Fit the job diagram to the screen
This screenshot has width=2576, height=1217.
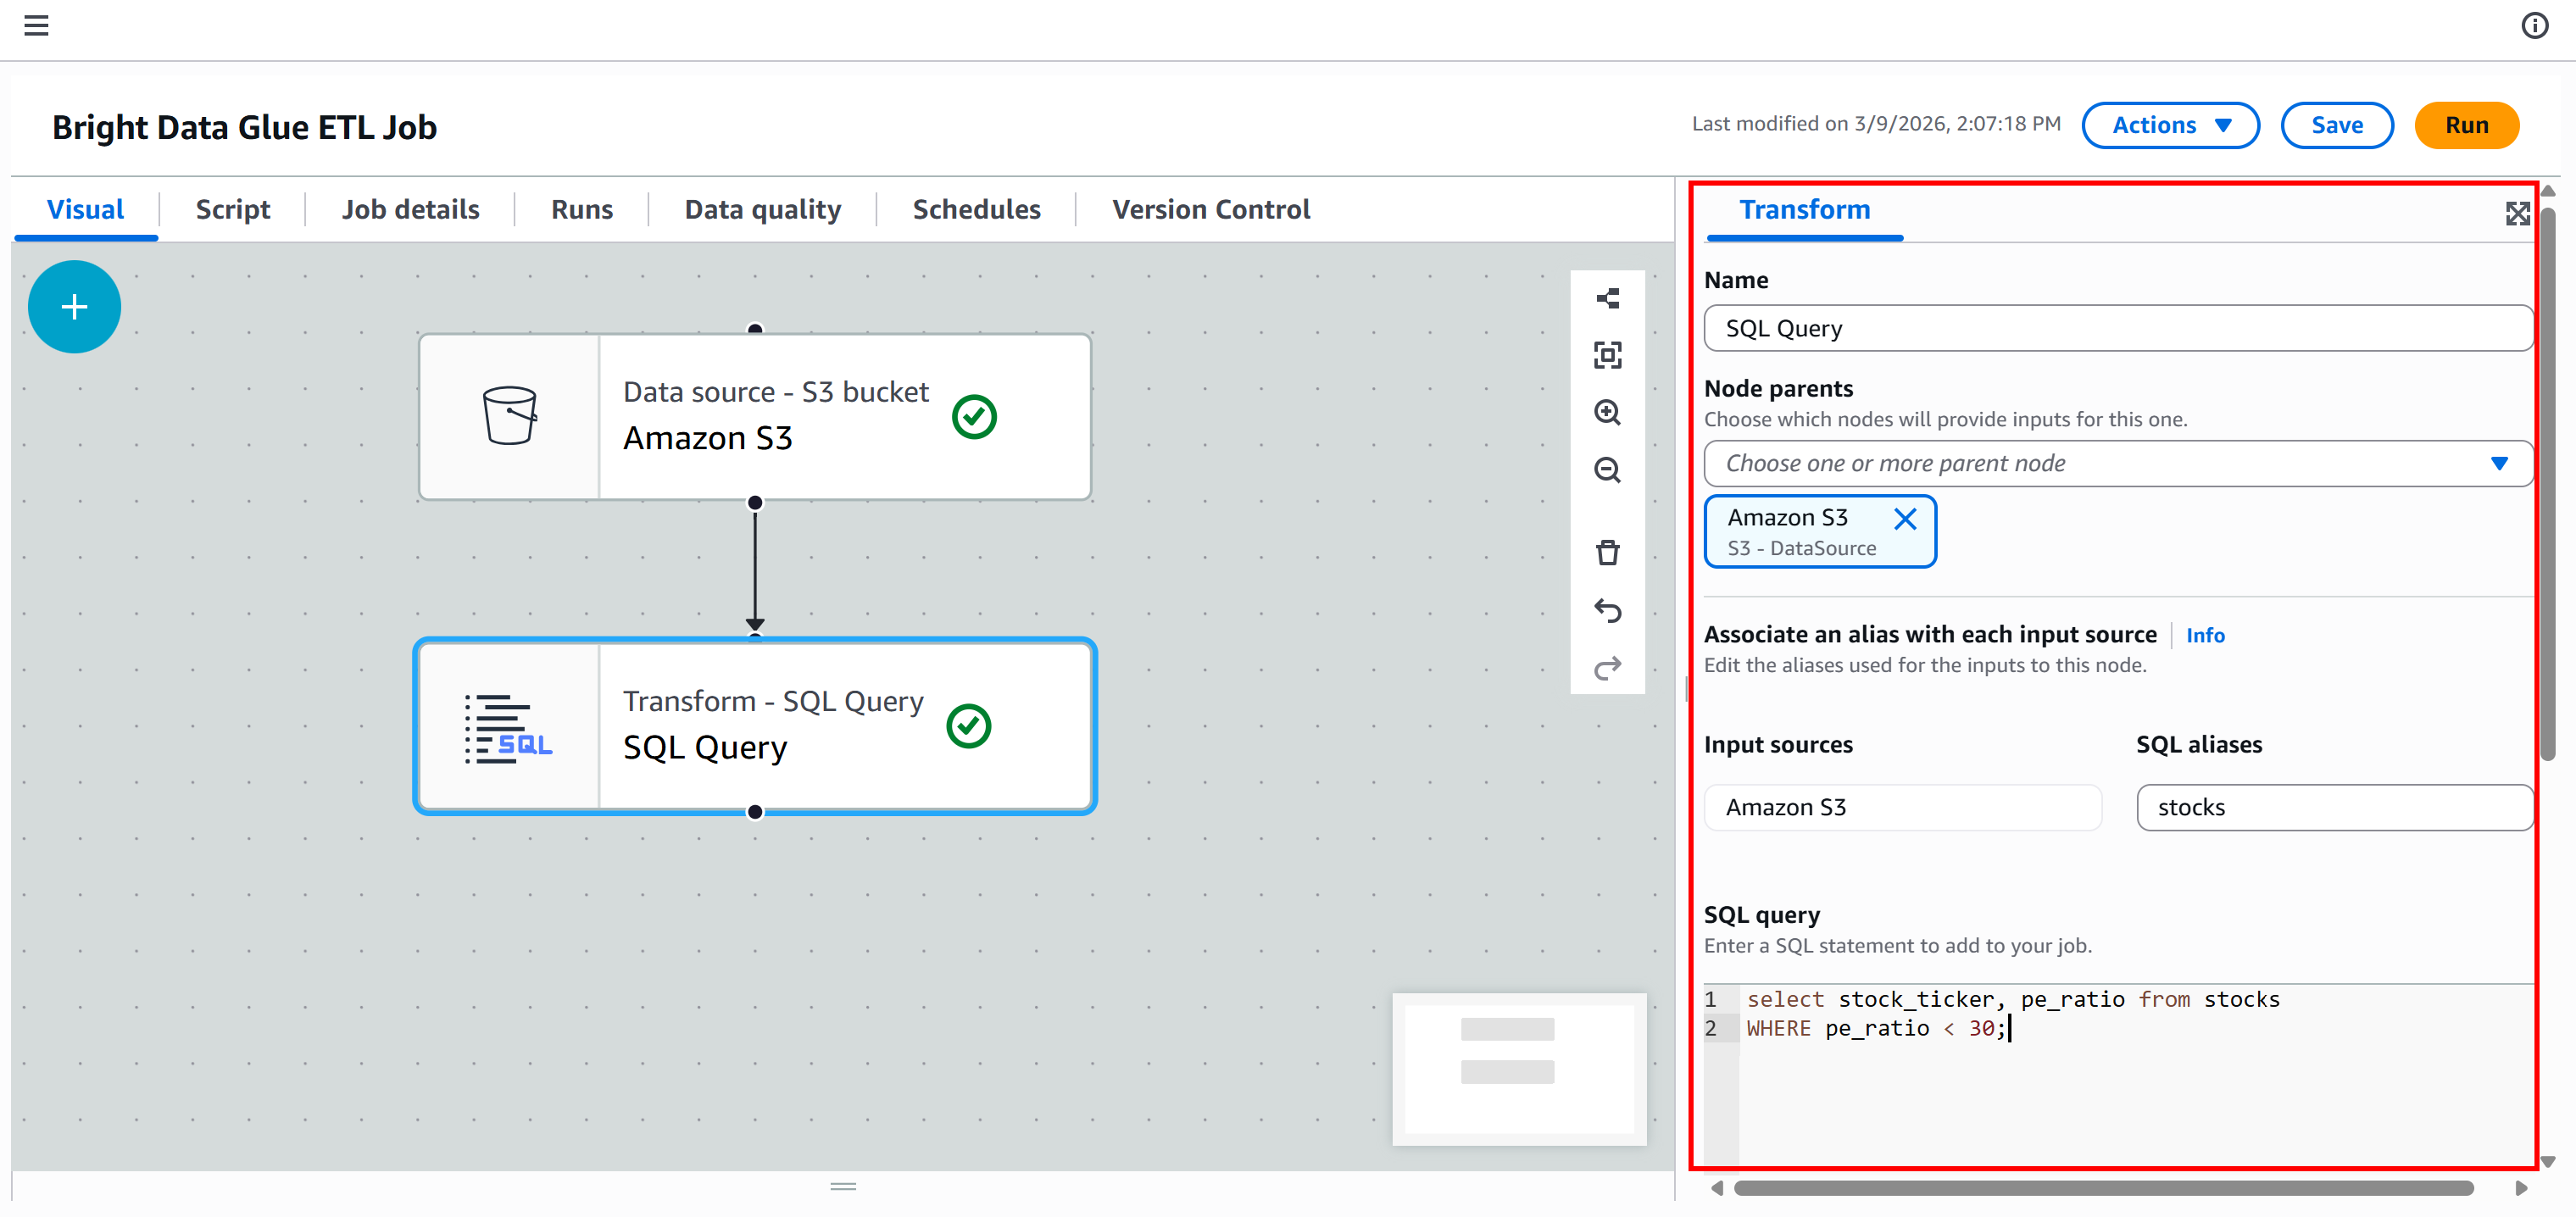pos(1608,354)
